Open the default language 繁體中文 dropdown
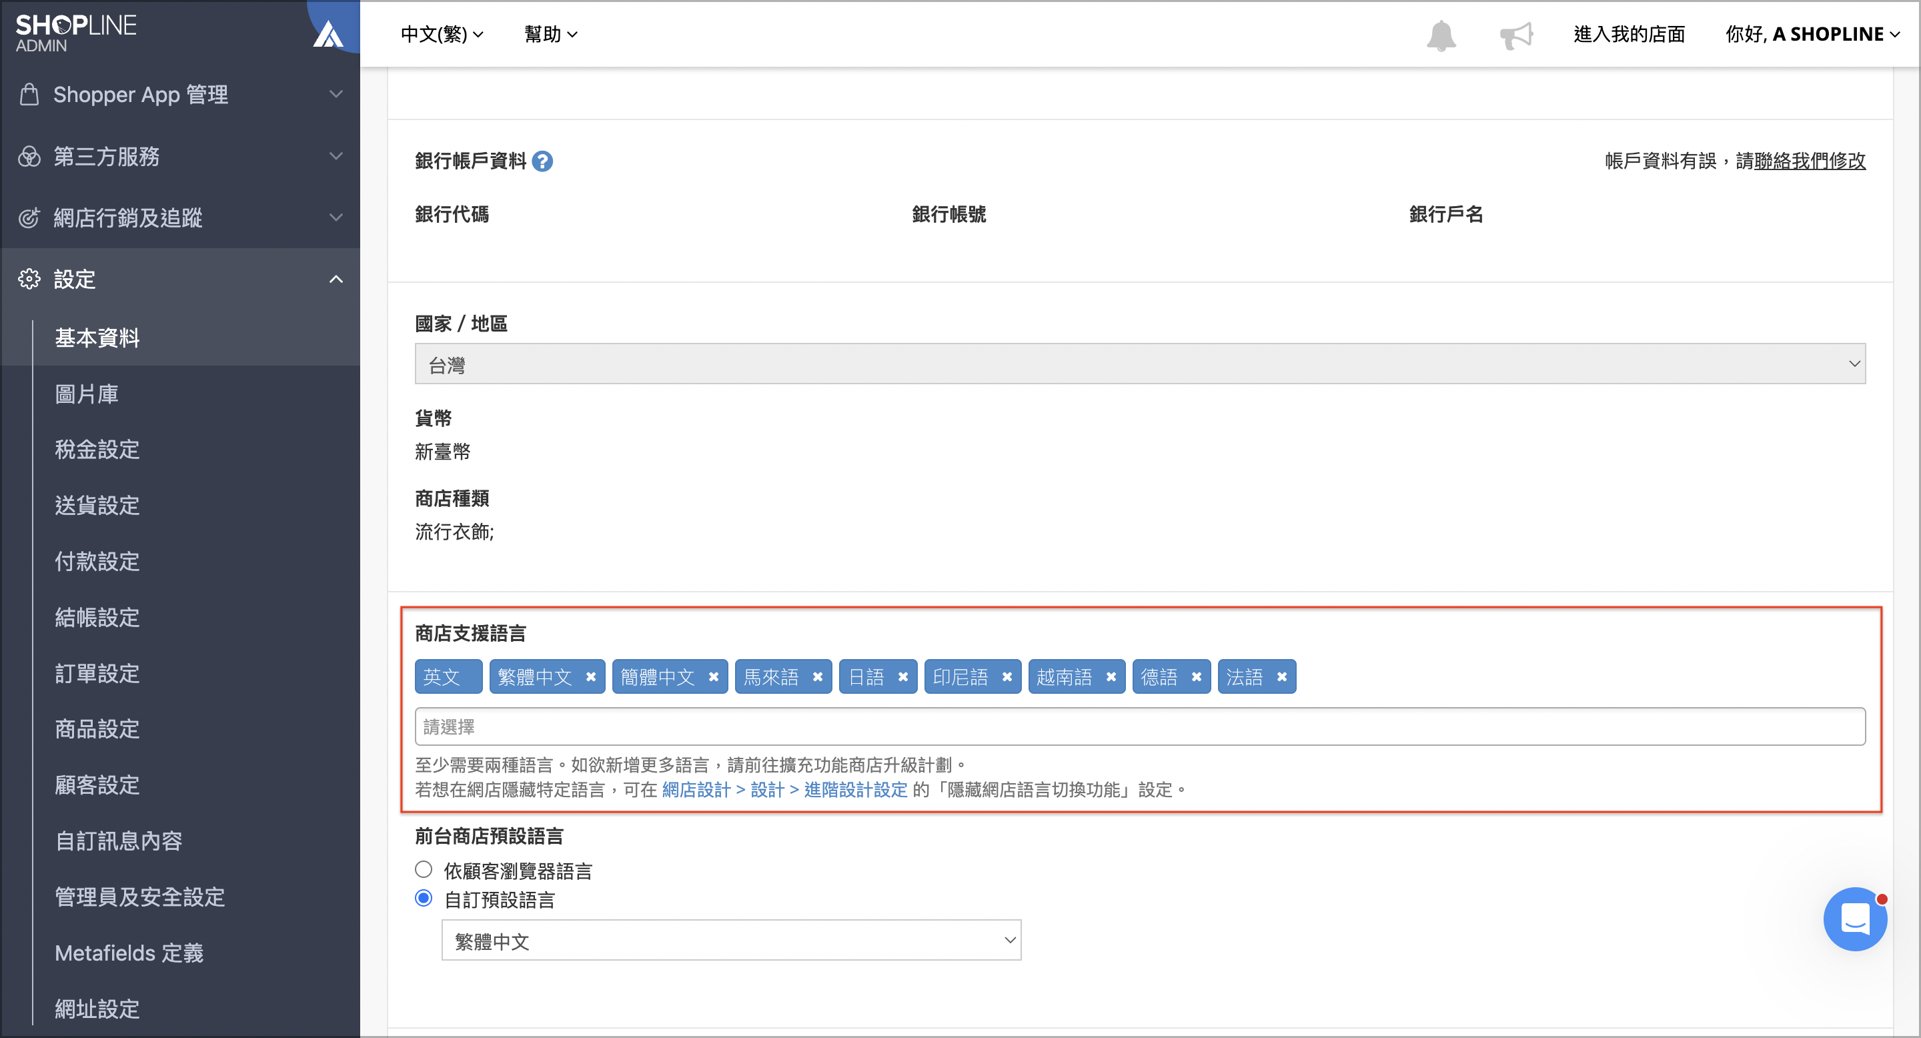The width and height of the screenshot is (1921, 1038). click(x=731, y=941)
